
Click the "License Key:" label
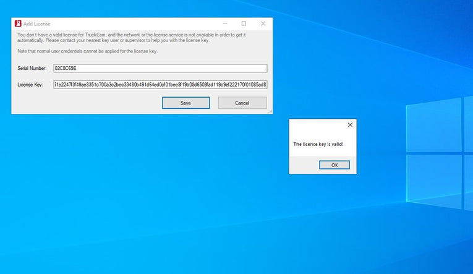click(30, 84)
